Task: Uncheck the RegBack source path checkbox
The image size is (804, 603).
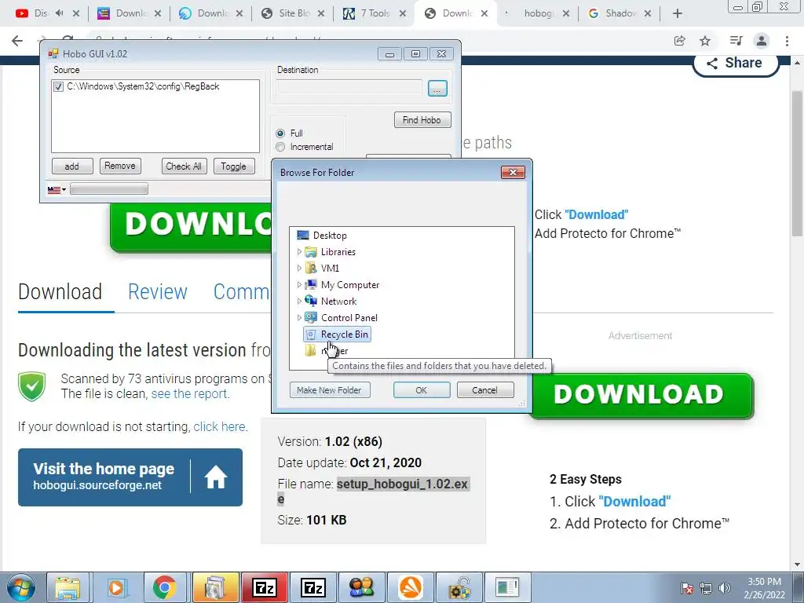Action: click(58, 86)
